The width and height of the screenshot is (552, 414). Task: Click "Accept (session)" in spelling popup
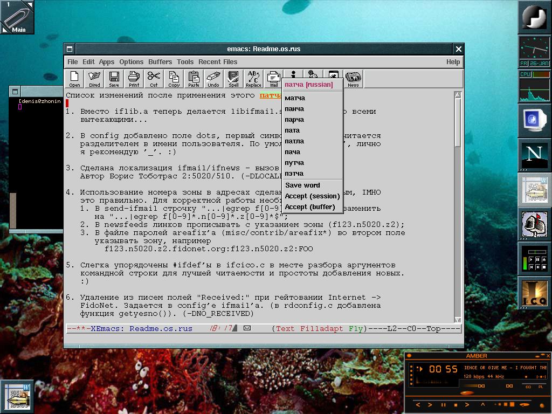pyautogui.click(x=312, y=196)
